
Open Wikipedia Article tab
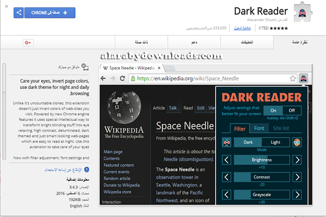(159, 108)
